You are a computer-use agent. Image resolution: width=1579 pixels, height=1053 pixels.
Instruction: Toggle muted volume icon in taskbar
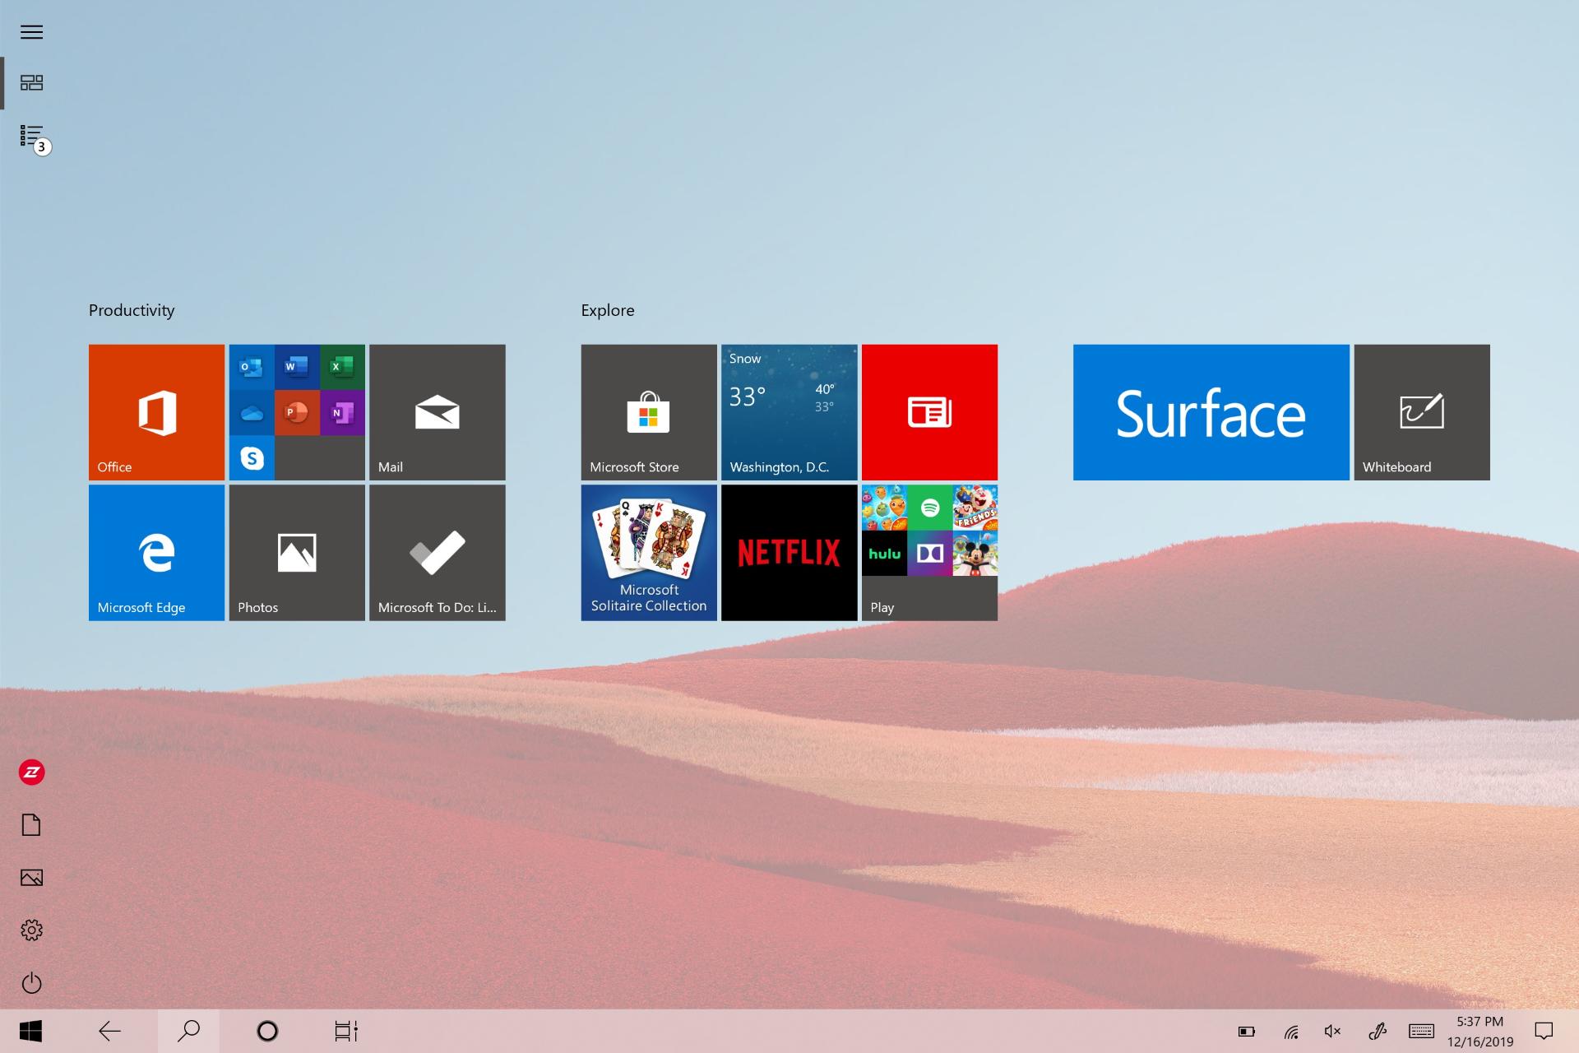[1332, 1032]
